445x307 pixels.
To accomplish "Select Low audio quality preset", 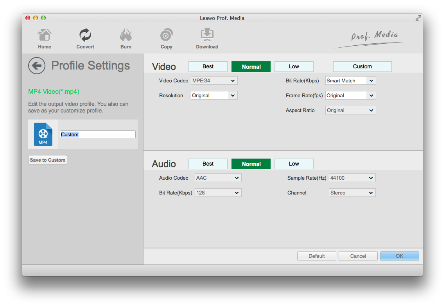I will [294, 164].
